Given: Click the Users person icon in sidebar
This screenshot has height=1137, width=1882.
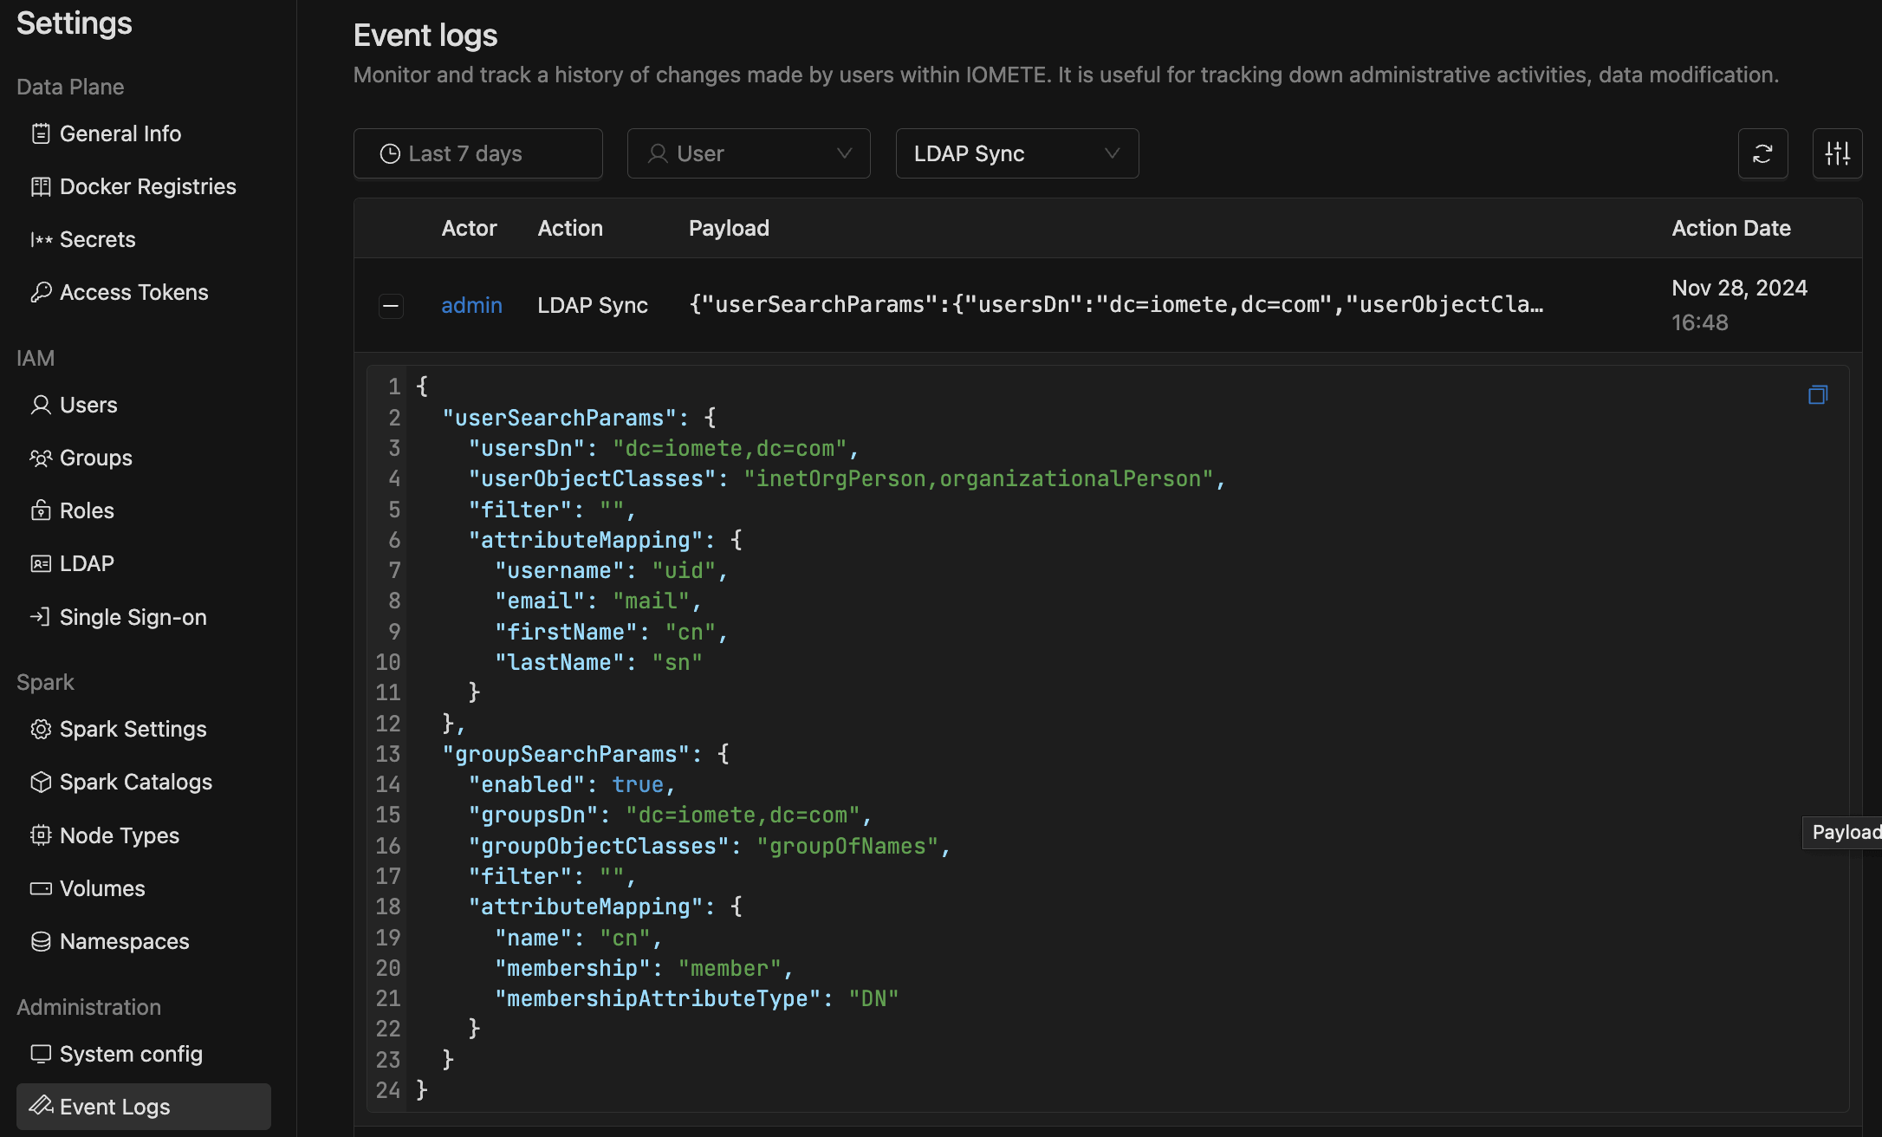Looking at the screenshot, I should (41, 405).
